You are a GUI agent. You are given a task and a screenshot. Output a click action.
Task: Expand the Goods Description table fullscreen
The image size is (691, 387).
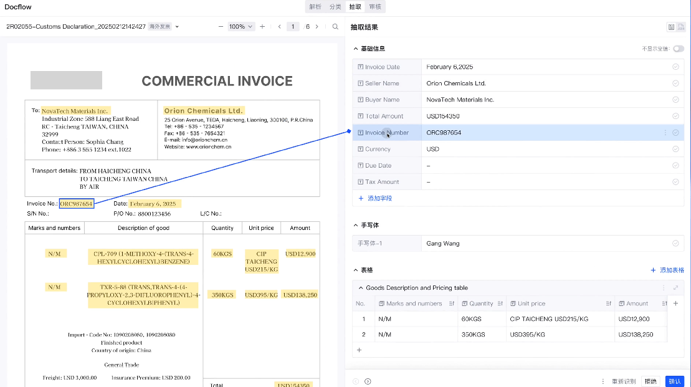click(675, 288)
